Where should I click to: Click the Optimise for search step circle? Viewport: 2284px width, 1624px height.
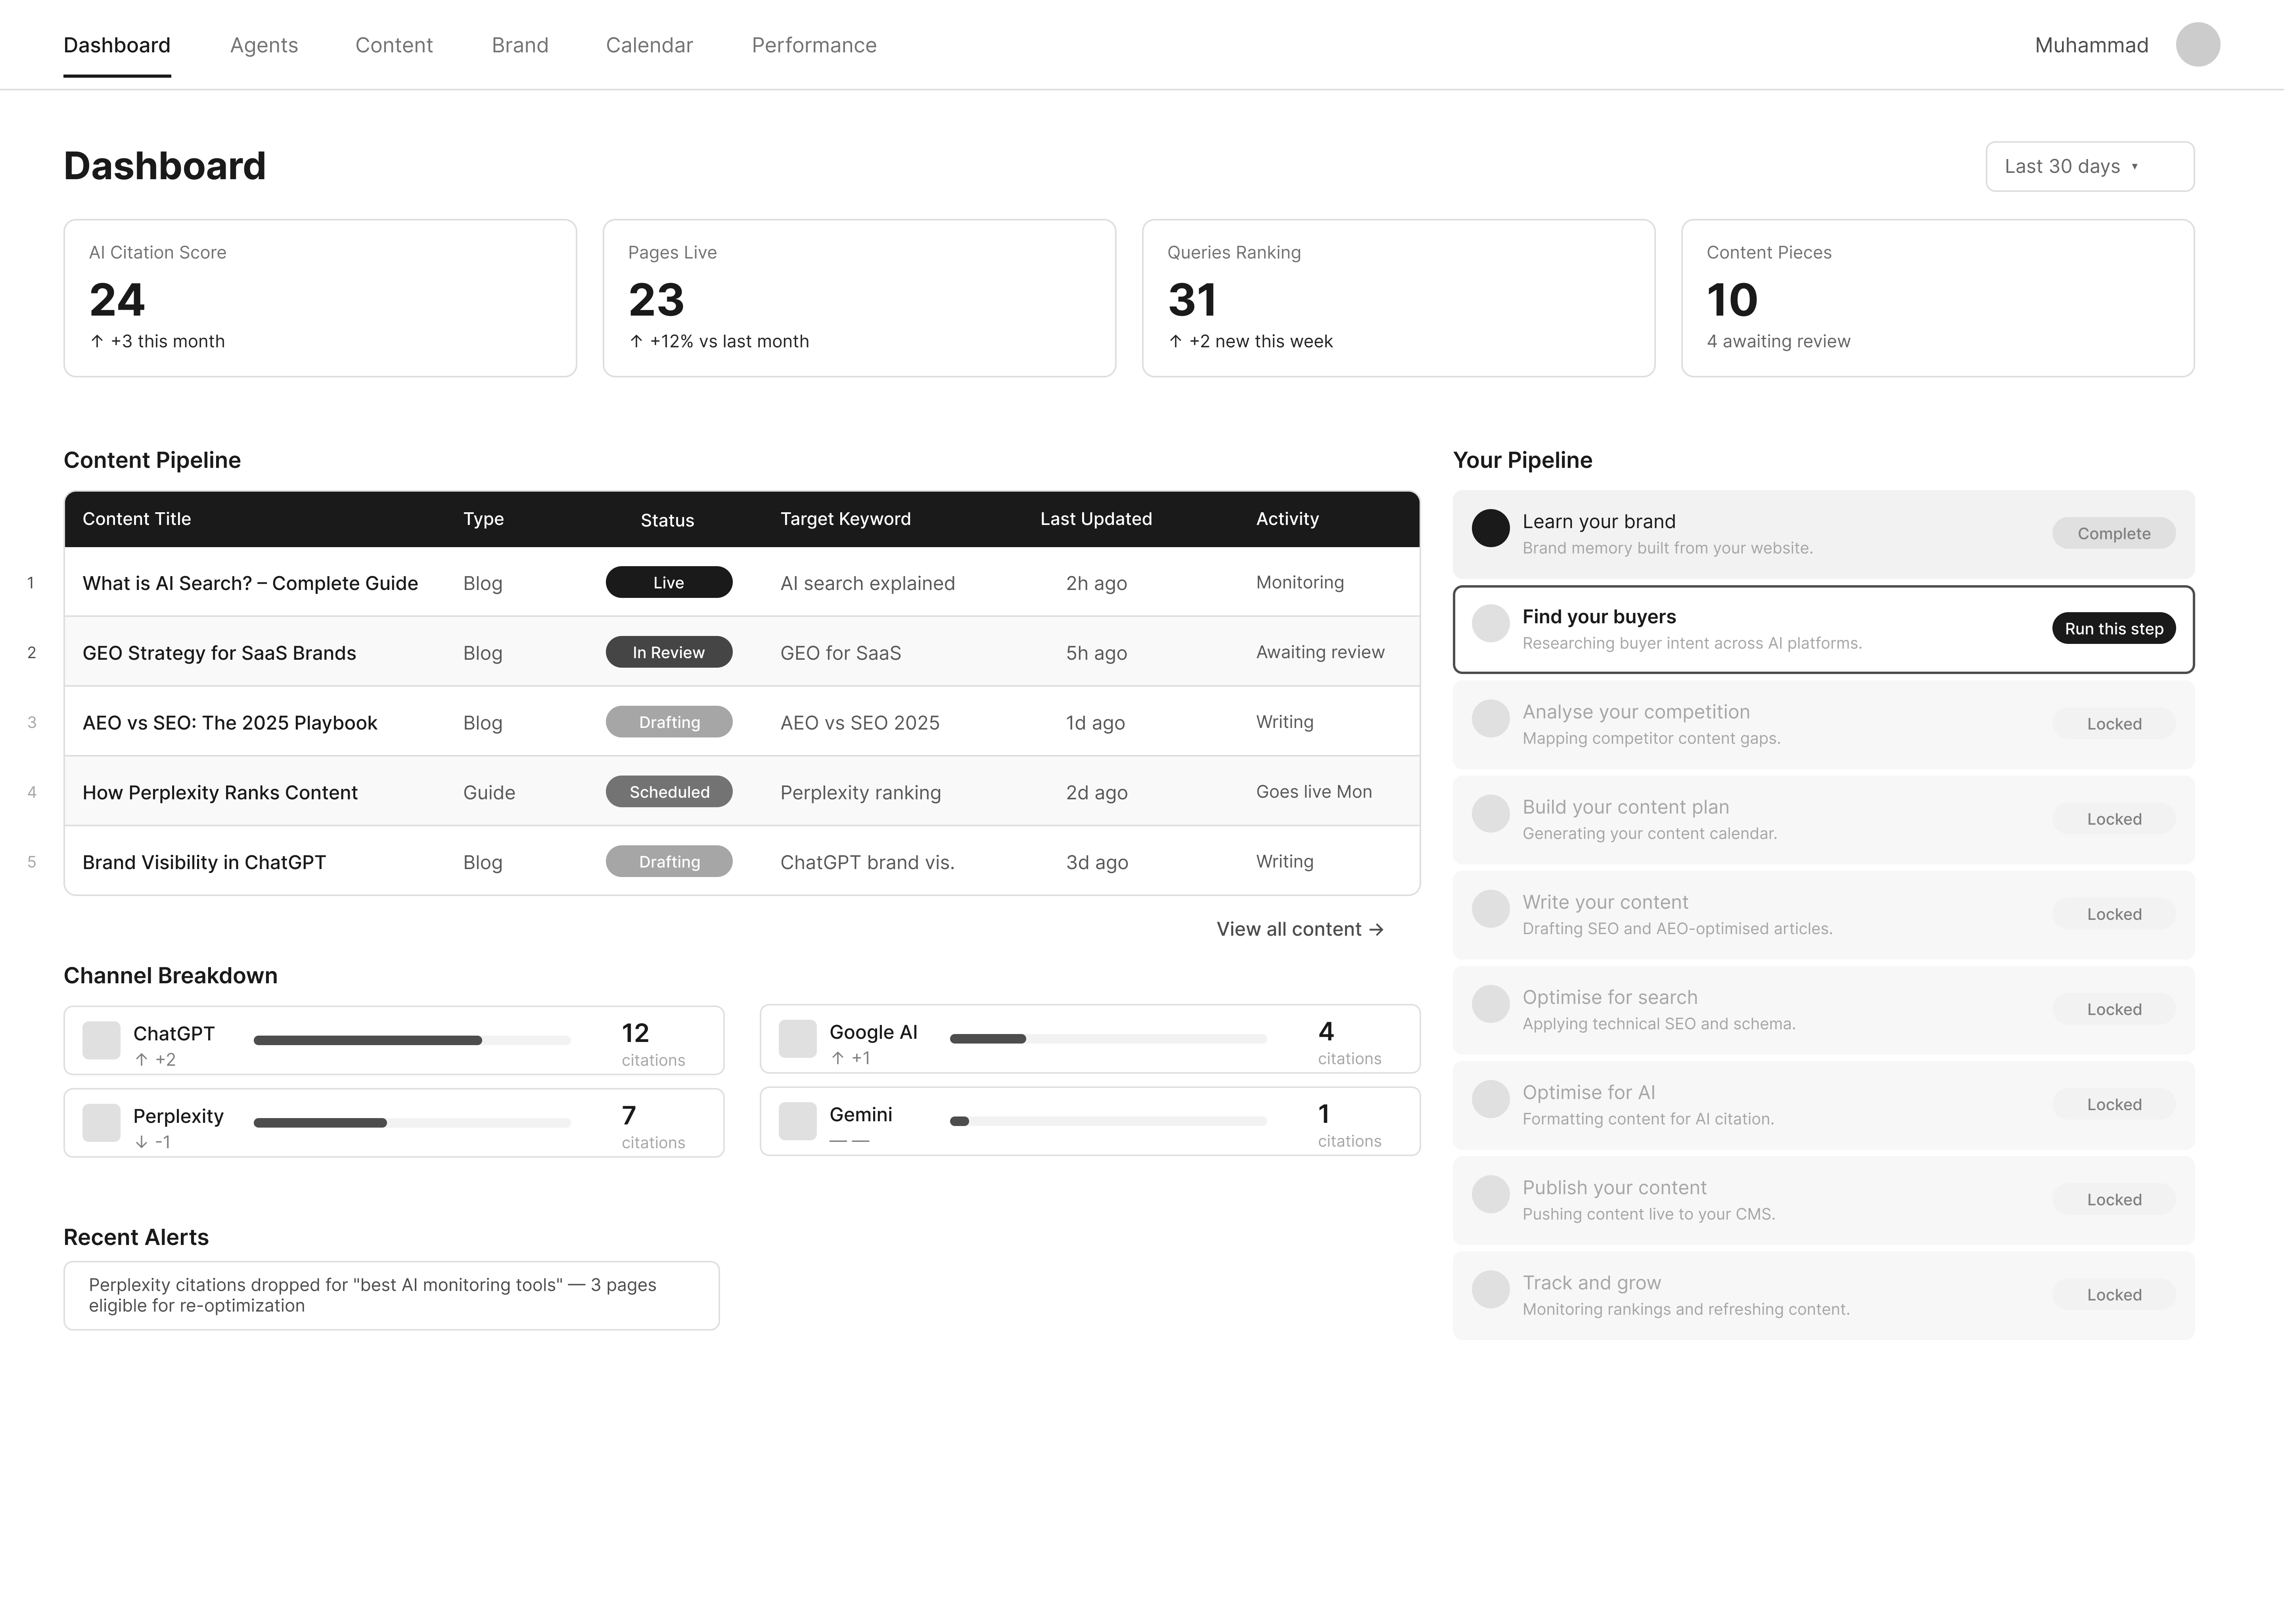pyautogui.click(x=1490, y=1004)
